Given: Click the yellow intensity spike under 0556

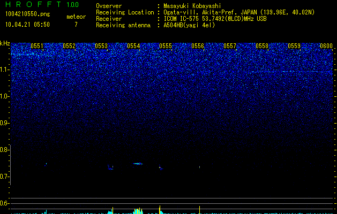Looking at the screenshot, I should (200, 210).
